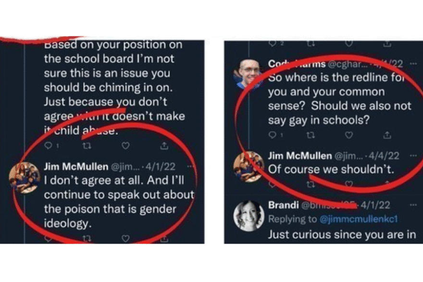Like the tweet about school board position
Screen dimensions: 423x282
point(125,145)
